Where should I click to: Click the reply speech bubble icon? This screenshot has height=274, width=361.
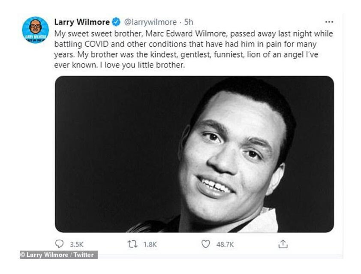pyautogui.click(x=60, y=244)
